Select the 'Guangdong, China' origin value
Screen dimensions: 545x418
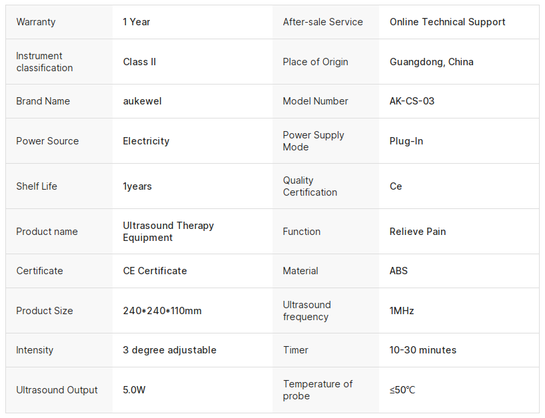(431, 62)
